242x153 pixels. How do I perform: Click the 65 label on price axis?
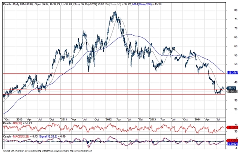236,37
